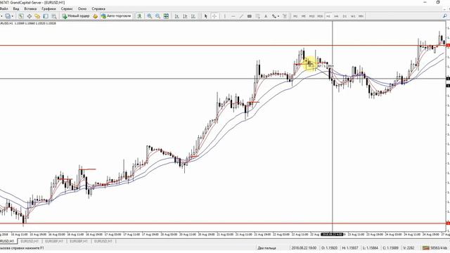Switch chart to W1 timeframe
Screen dimensions: 450x253
click(353, 16)
